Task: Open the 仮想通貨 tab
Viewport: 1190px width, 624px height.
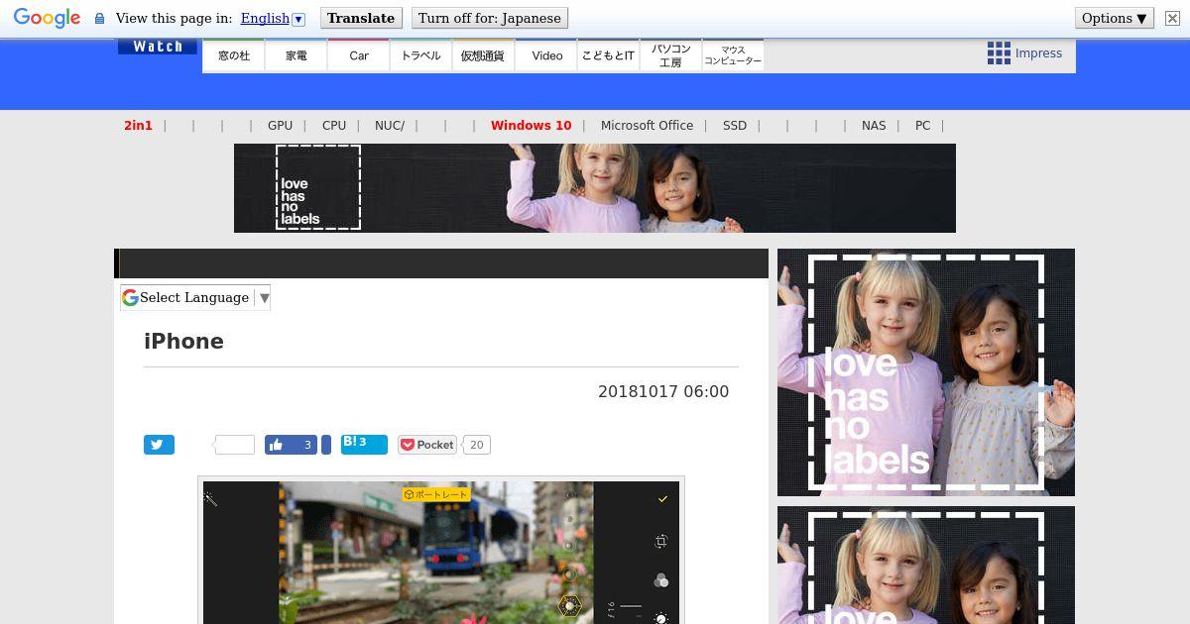Action: point(483,55)
